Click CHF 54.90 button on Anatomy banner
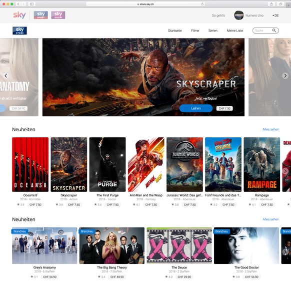The width and height of the screenshot is (291, 284). 18,108
